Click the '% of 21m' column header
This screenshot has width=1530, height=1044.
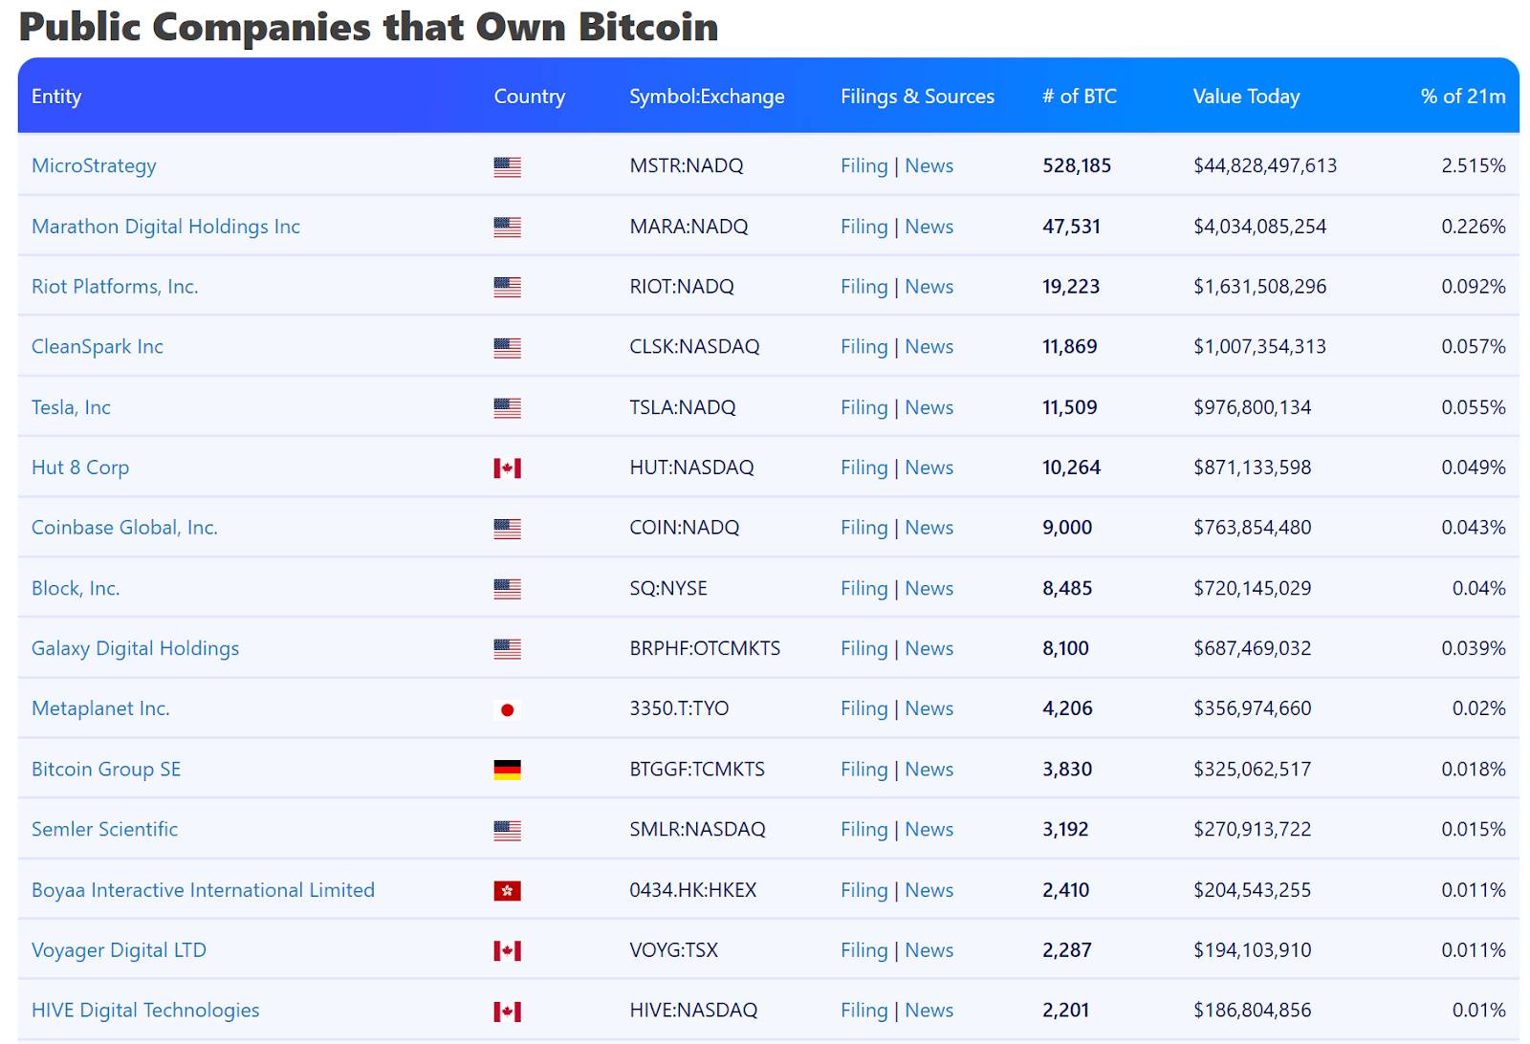point(1462,97)
